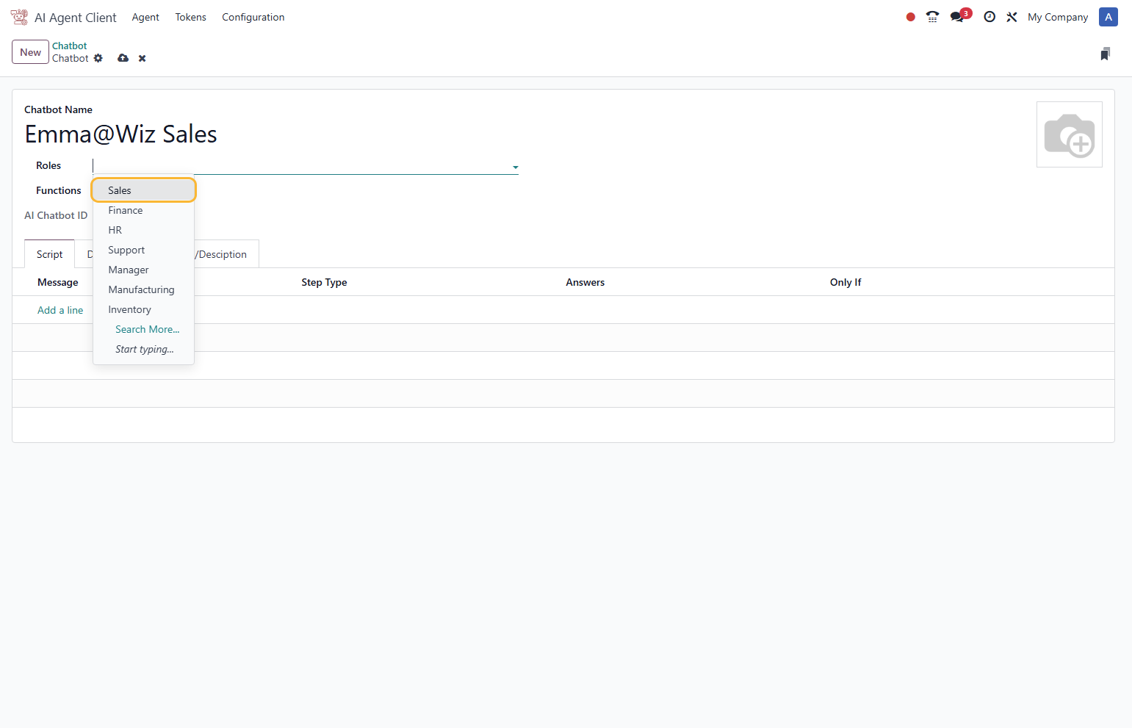Viewport: 1132px width, 728px height.
Task: Switch to the Script tab
Action: (50, 254)
